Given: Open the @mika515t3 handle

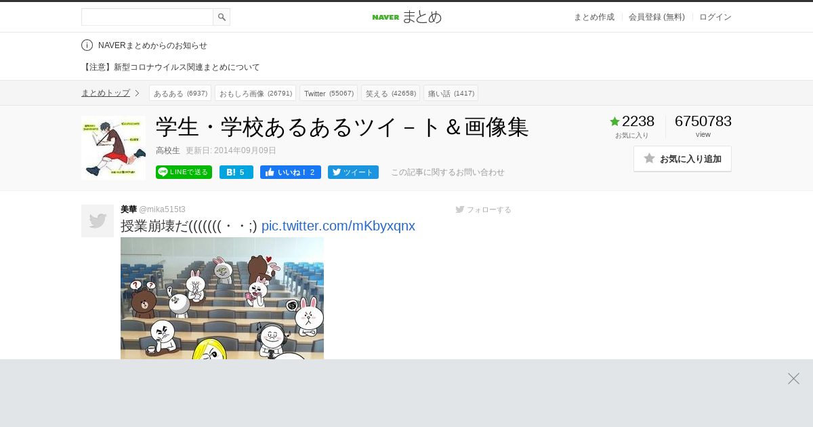Looking at the screenshot, I should pos(162,209).
